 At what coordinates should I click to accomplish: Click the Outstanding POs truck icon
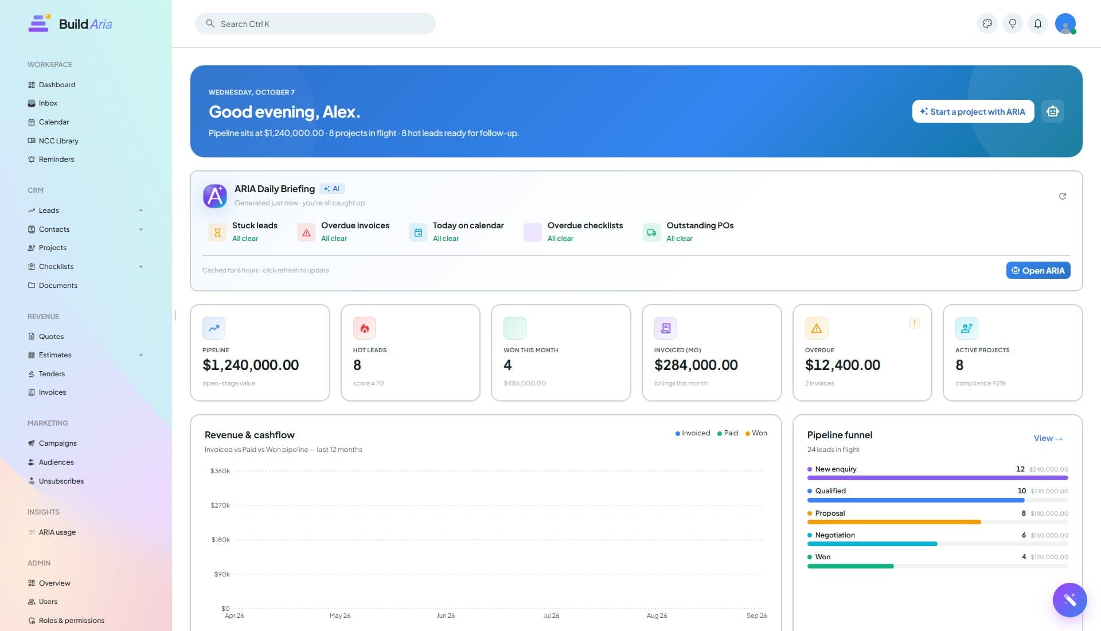(x=651, y=232)
